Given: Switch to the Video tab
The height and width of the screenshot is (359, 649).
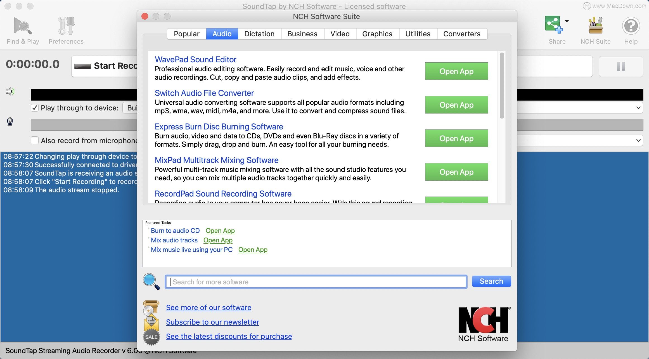Looking at the screenshot, I should pyautogui.click(x=340, y=34).
